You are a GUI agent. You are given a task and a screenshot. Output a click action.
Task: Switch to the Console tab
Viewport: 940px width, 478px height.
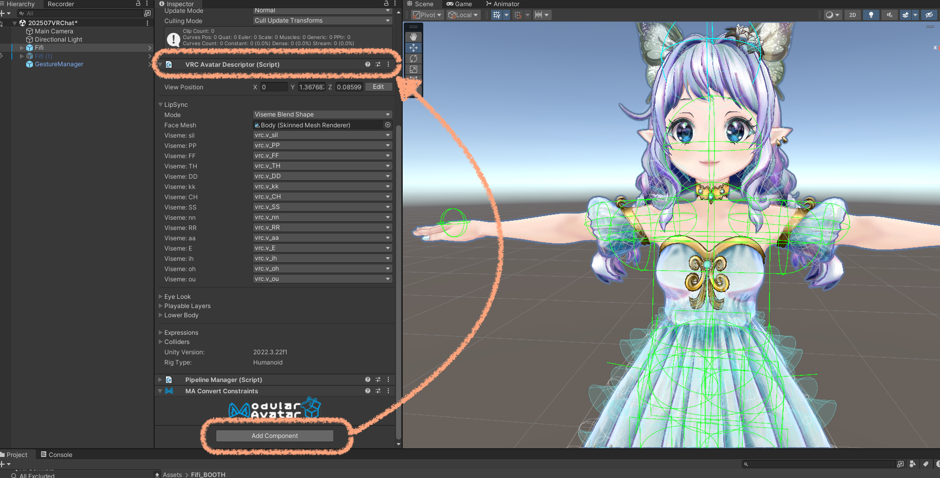[x=57, y=454]
